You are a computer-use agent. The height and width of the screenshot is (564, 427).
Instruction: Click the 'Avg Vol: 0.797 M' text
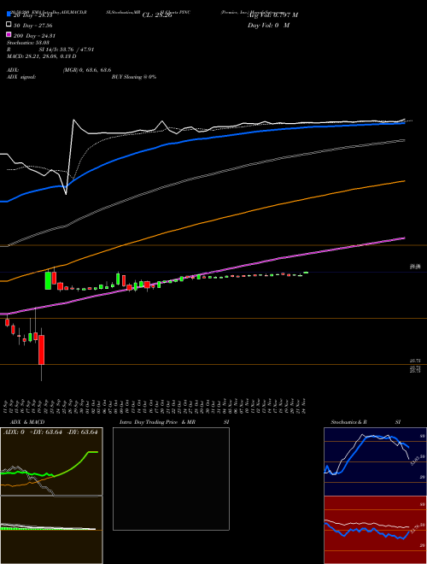click(x=272, y=15)
